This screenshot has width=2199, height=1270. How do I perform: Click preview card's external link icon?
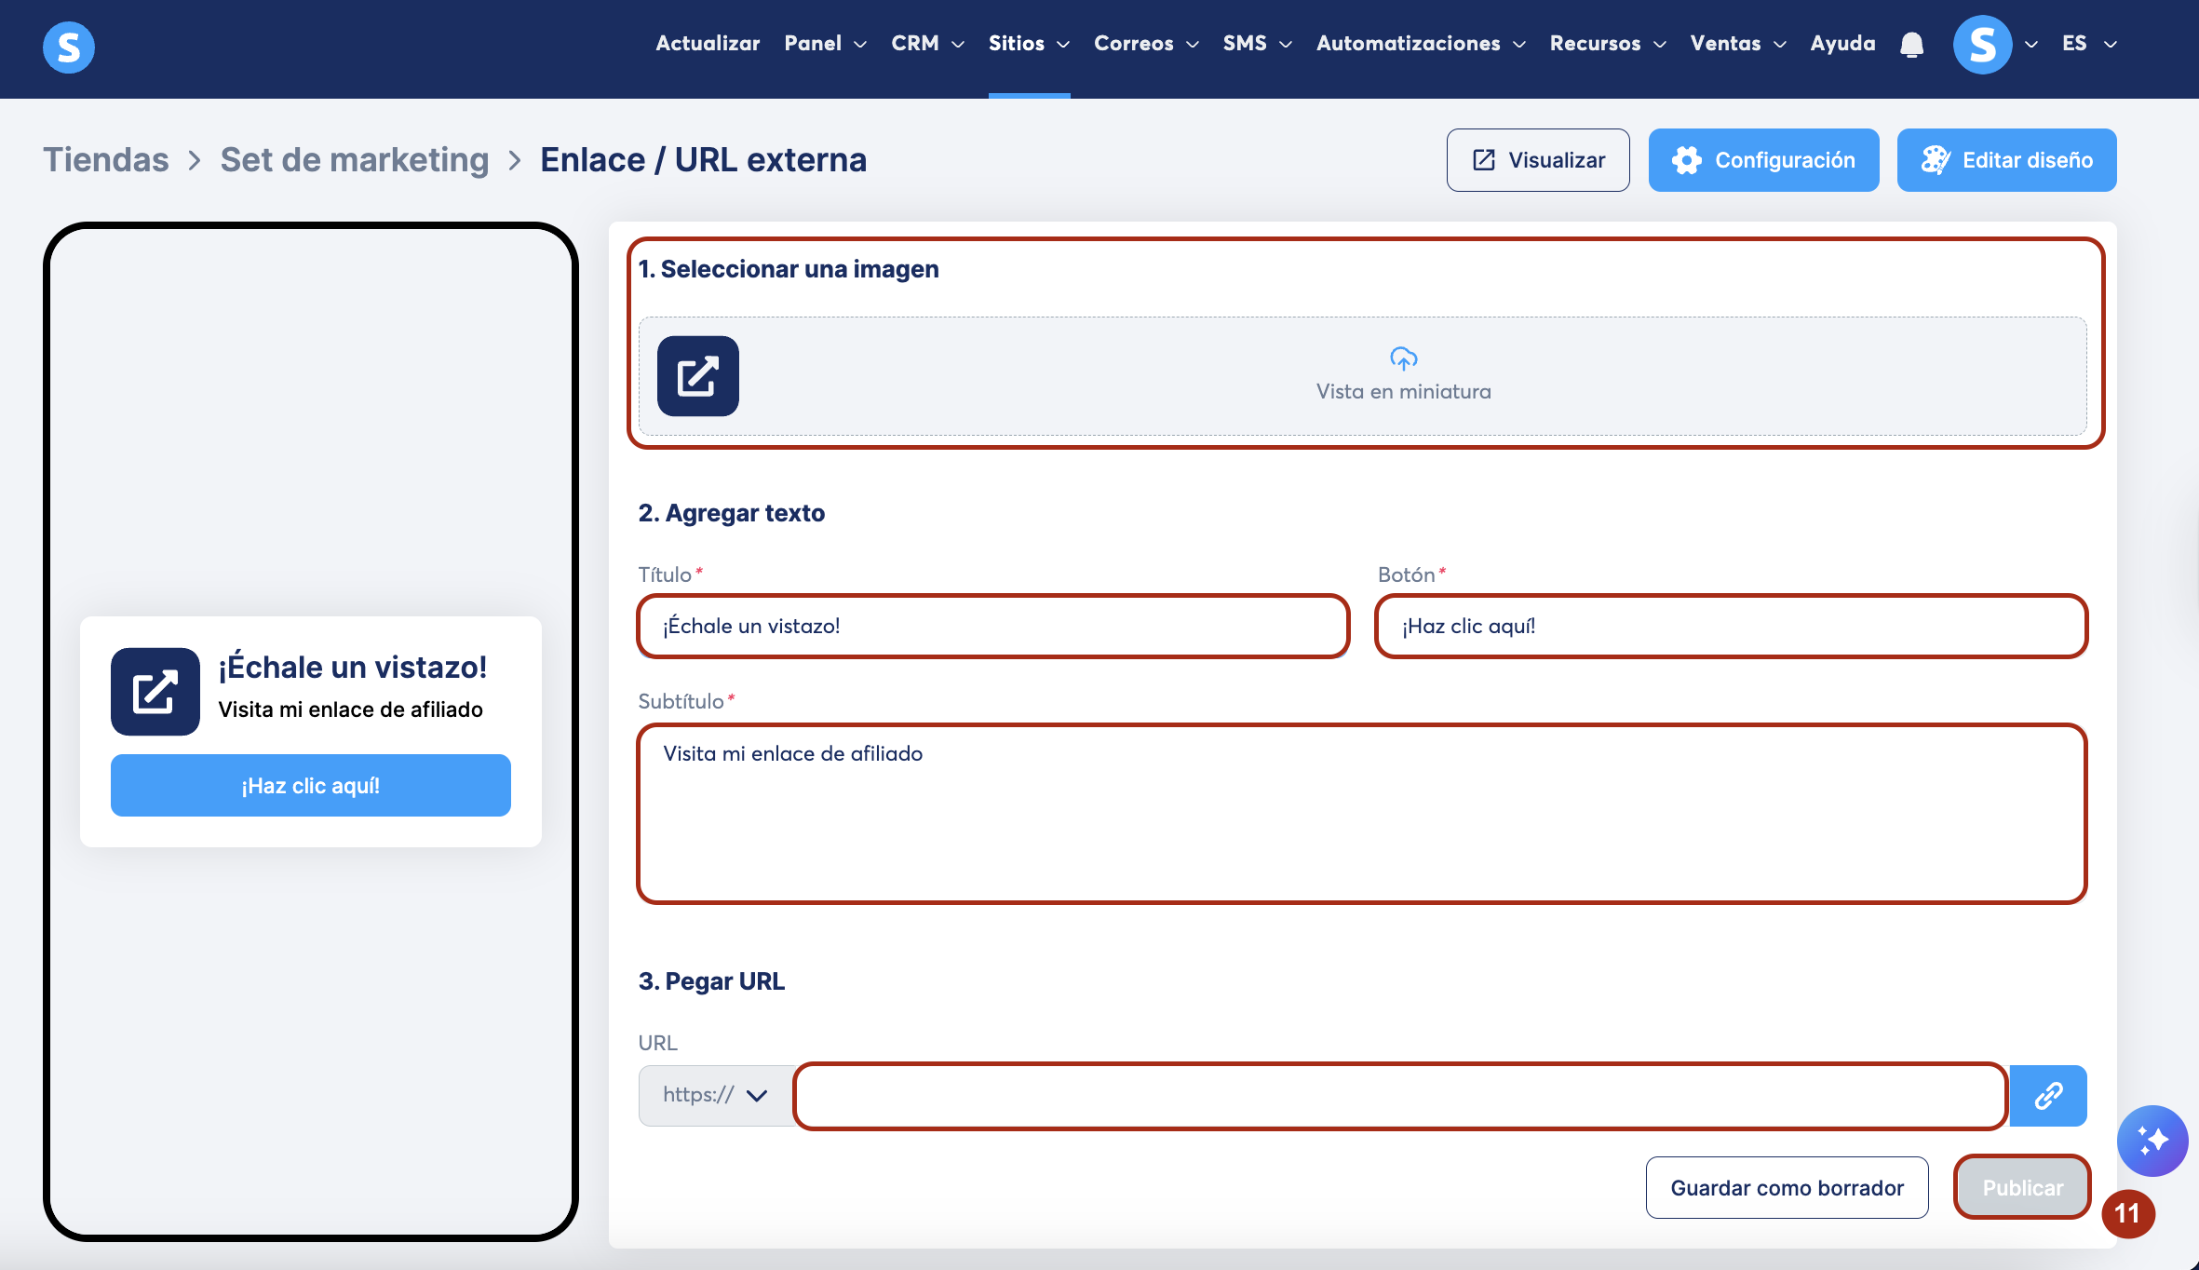(155, 692)
